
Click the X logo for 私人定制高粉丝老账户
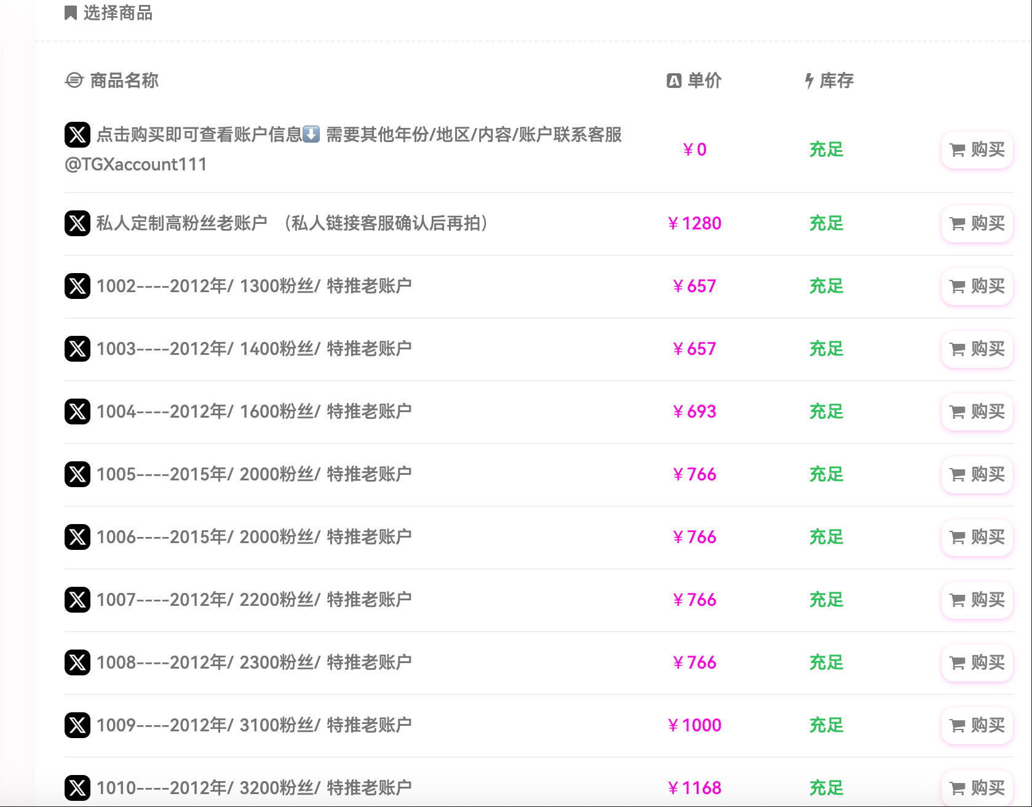click(77, 223)
